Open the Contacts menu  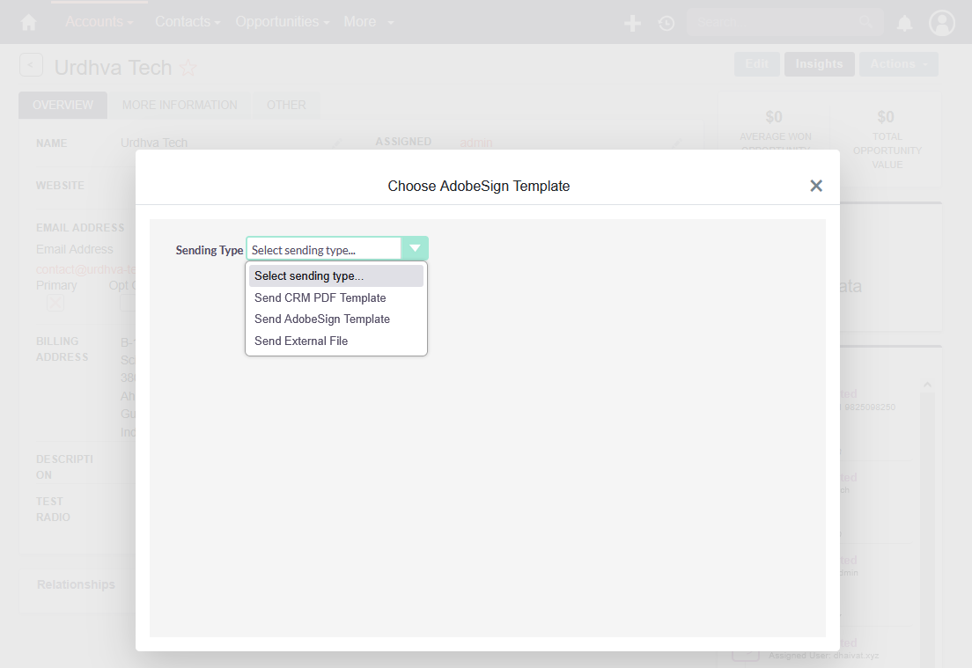point(183,22)
